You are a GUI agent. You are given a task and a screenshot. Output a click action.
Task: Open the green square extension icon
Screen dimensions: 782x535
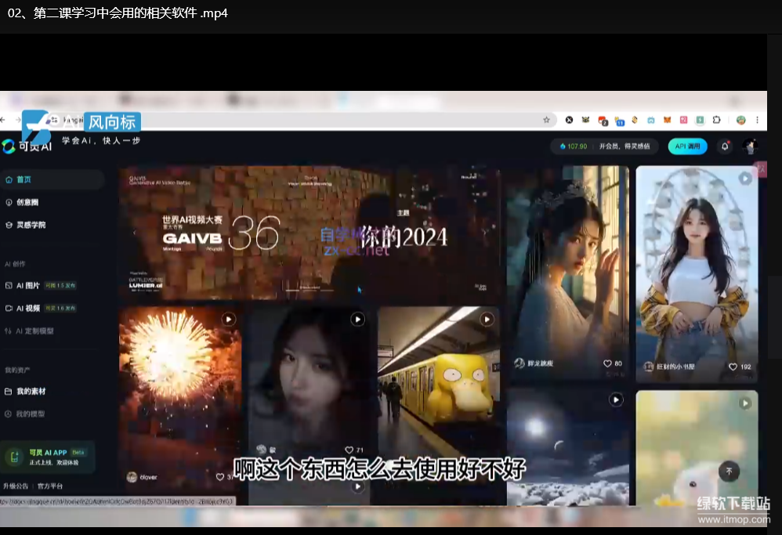[x=701, y=120]
